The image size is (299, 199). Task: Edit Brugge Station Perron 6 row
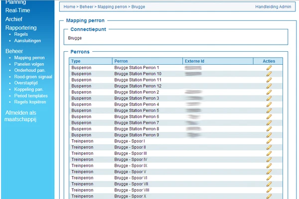coord(269,116)
